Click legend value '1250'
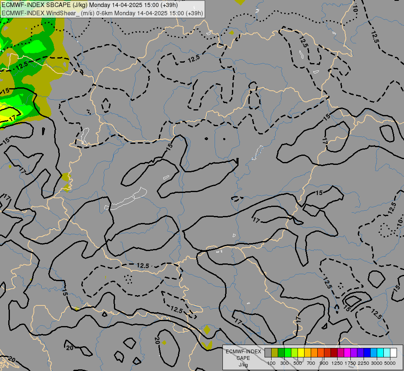This screenshot has height=371, width=404. [337, 363]
